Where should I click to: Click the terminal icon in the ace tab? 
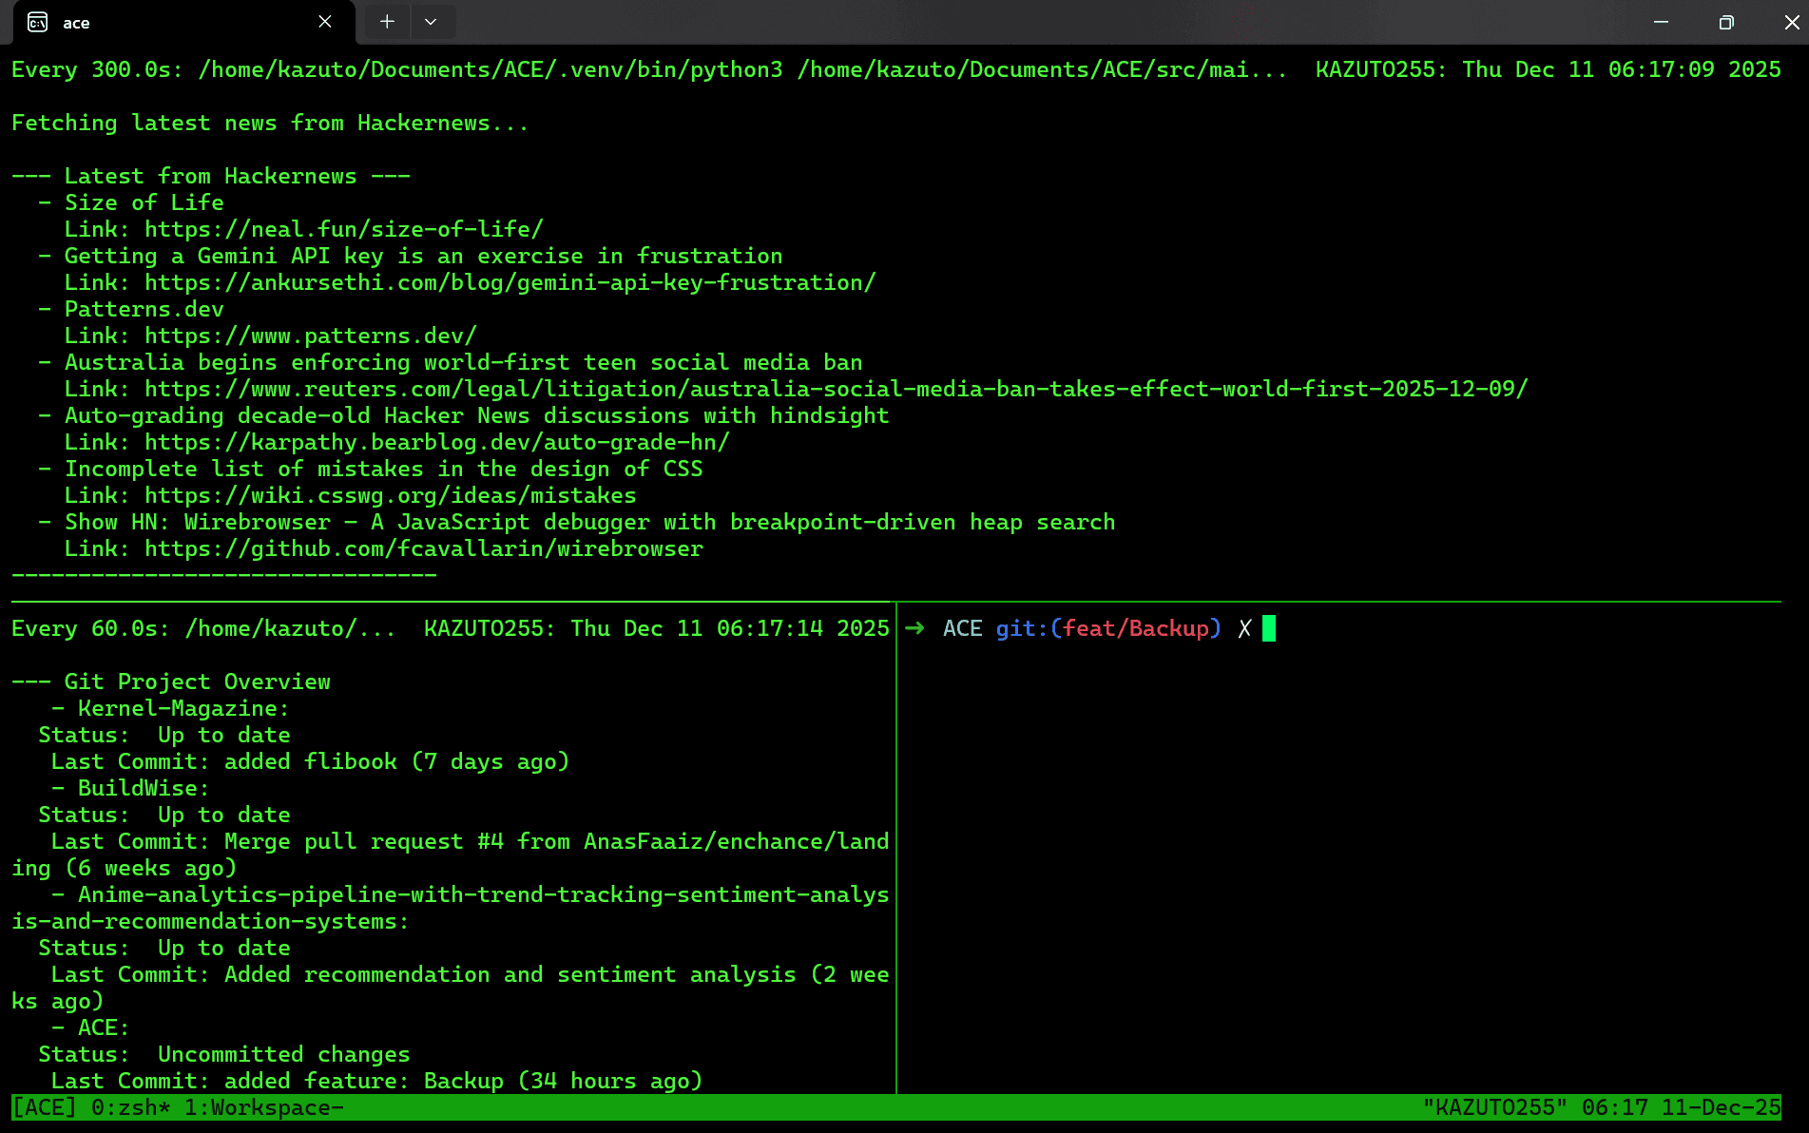pyautogui.click(x=38, y=22)
